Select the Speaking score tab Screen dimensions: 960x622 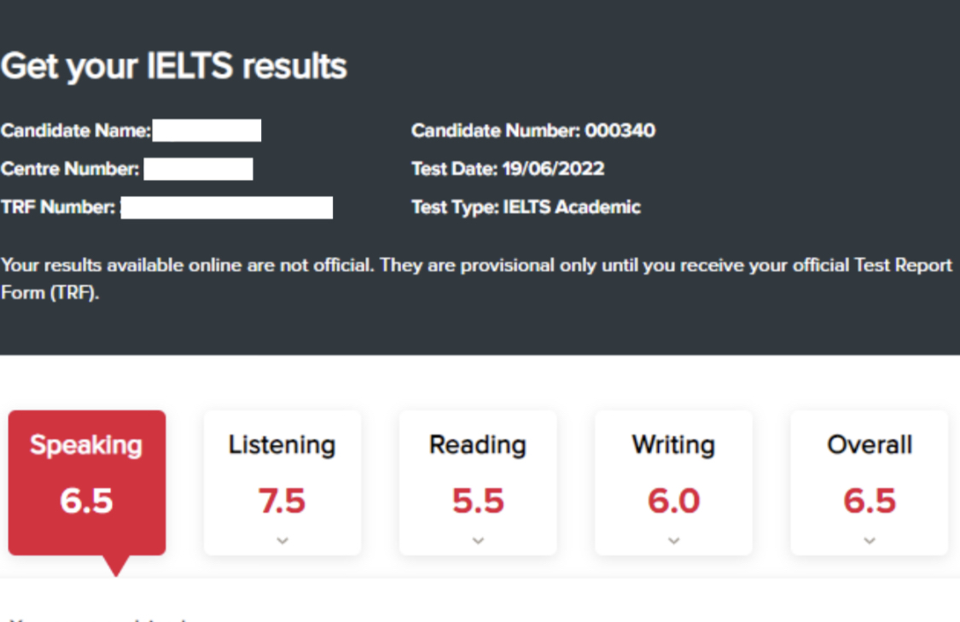(87, 482)
